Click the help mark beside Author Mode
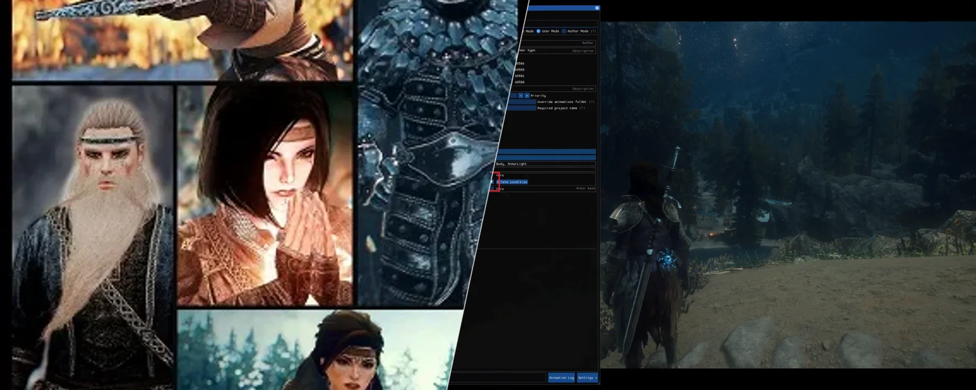 [x=593, y=31]
